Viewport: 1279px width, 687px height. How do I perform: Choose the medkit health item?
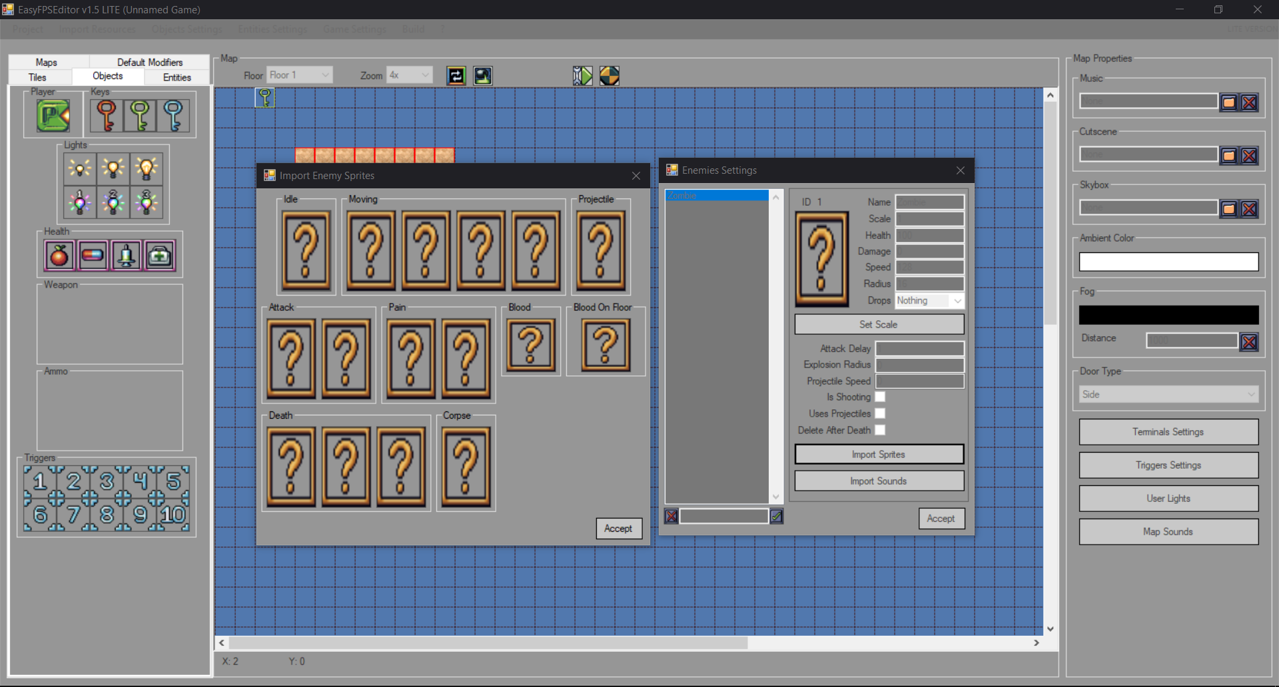pos(160,256)
